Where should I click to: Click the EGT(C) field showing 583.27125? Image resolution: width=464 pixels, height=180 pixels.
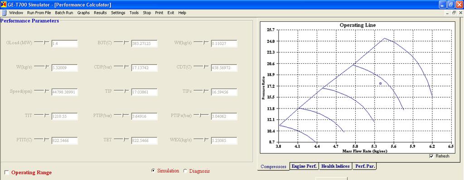(x=144, y=44)
